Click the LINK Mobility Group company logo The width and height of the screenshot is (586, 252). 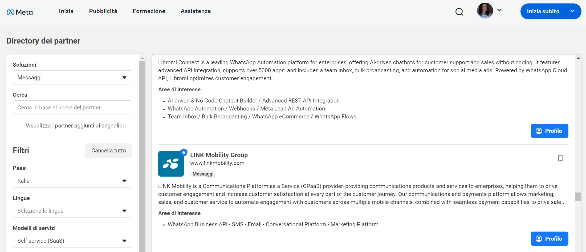coord(171,164)
